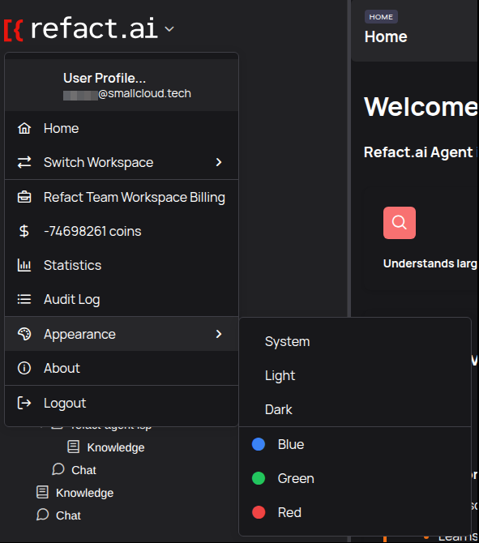Click the top-level Knowledge book icon
The width and height of the screenshot is (479, 543).
pyautogui.click(x=42, y=492)
